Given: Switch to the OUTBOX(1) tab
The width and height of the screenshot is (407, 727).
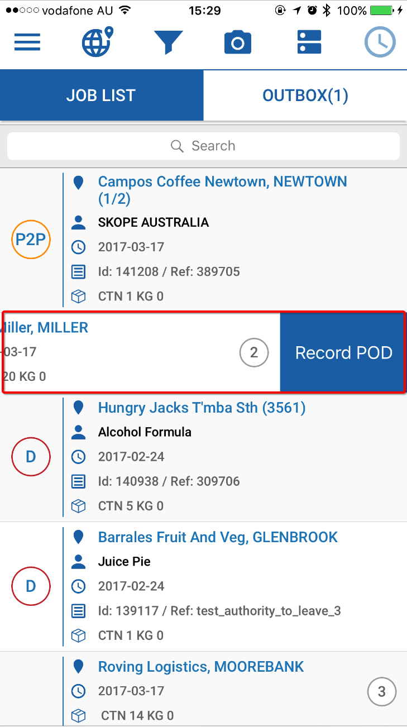Looking at the screenshot, I should [305, 95].
